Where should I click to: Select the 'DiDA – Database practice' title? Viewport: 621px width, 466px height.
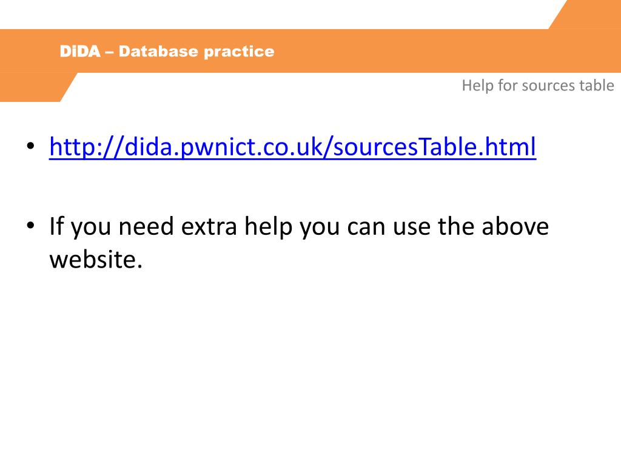tap(167, 52)
